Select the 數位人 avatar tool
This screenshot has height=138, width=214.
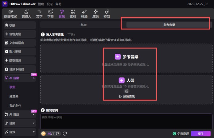(26, 14)
